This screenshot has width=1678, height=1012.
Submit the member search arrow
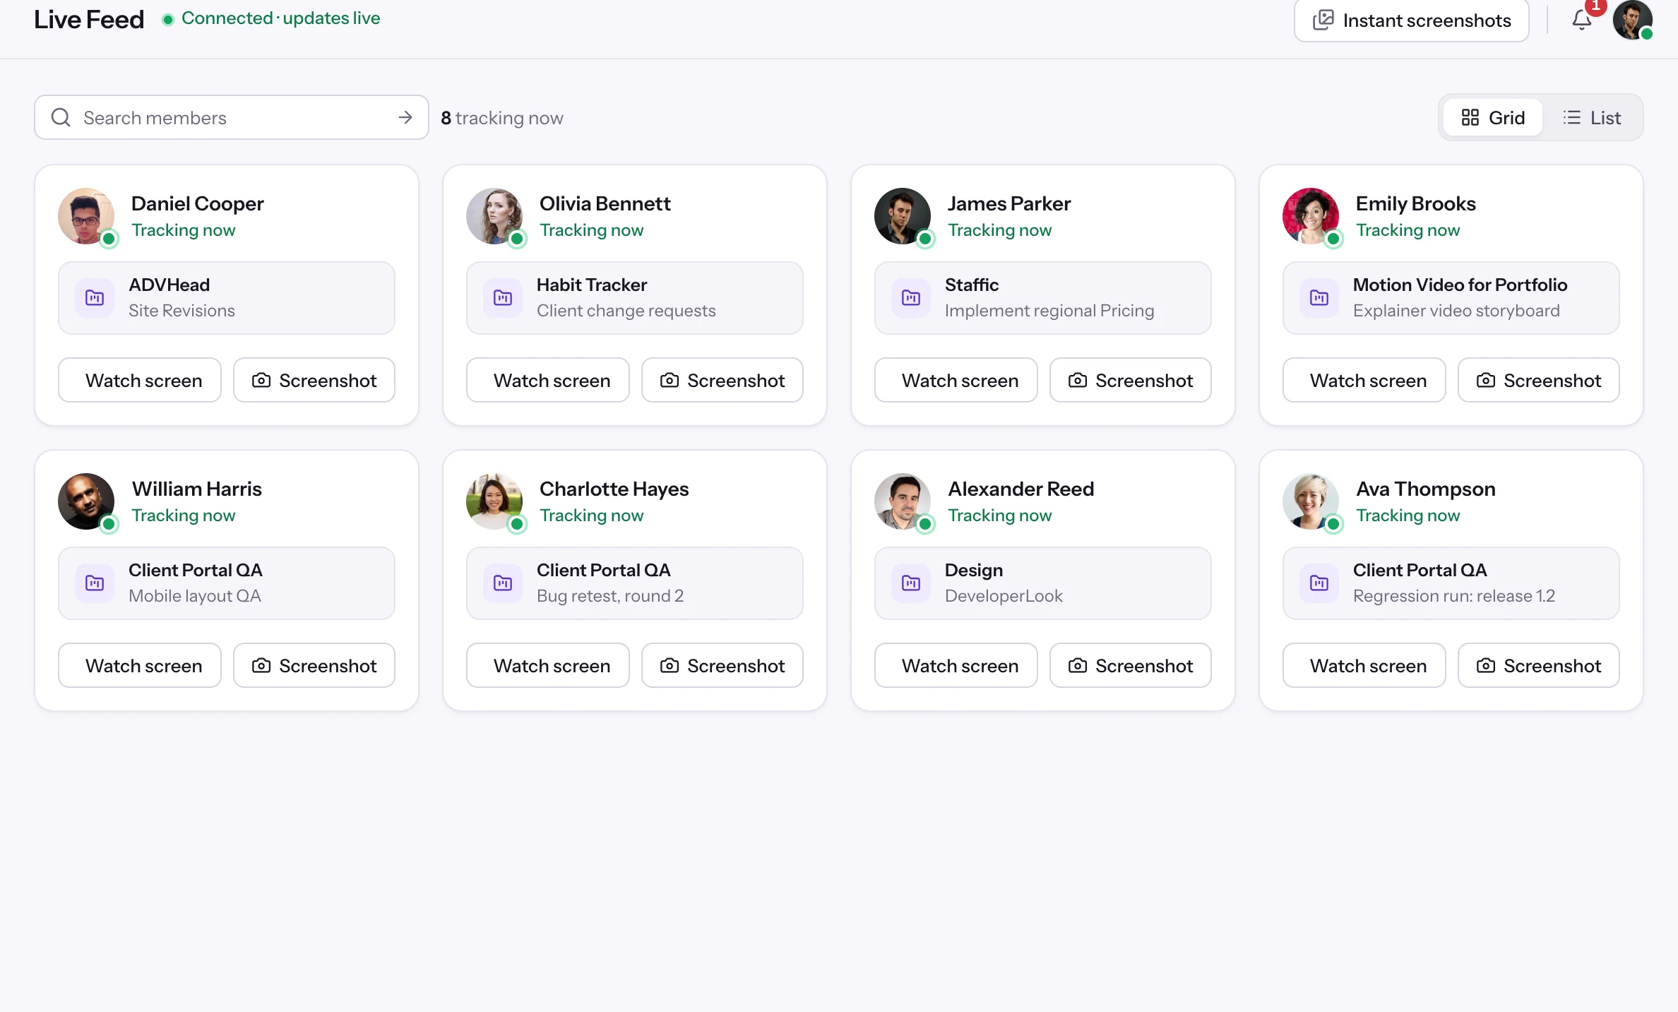[405, 117]
